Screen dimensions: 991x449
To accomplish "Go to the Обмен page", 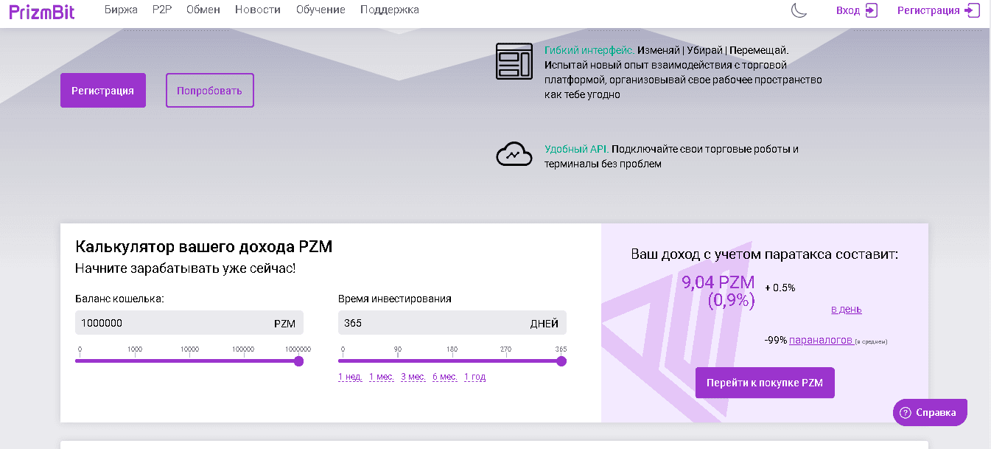I will click(x=203, y=10).
